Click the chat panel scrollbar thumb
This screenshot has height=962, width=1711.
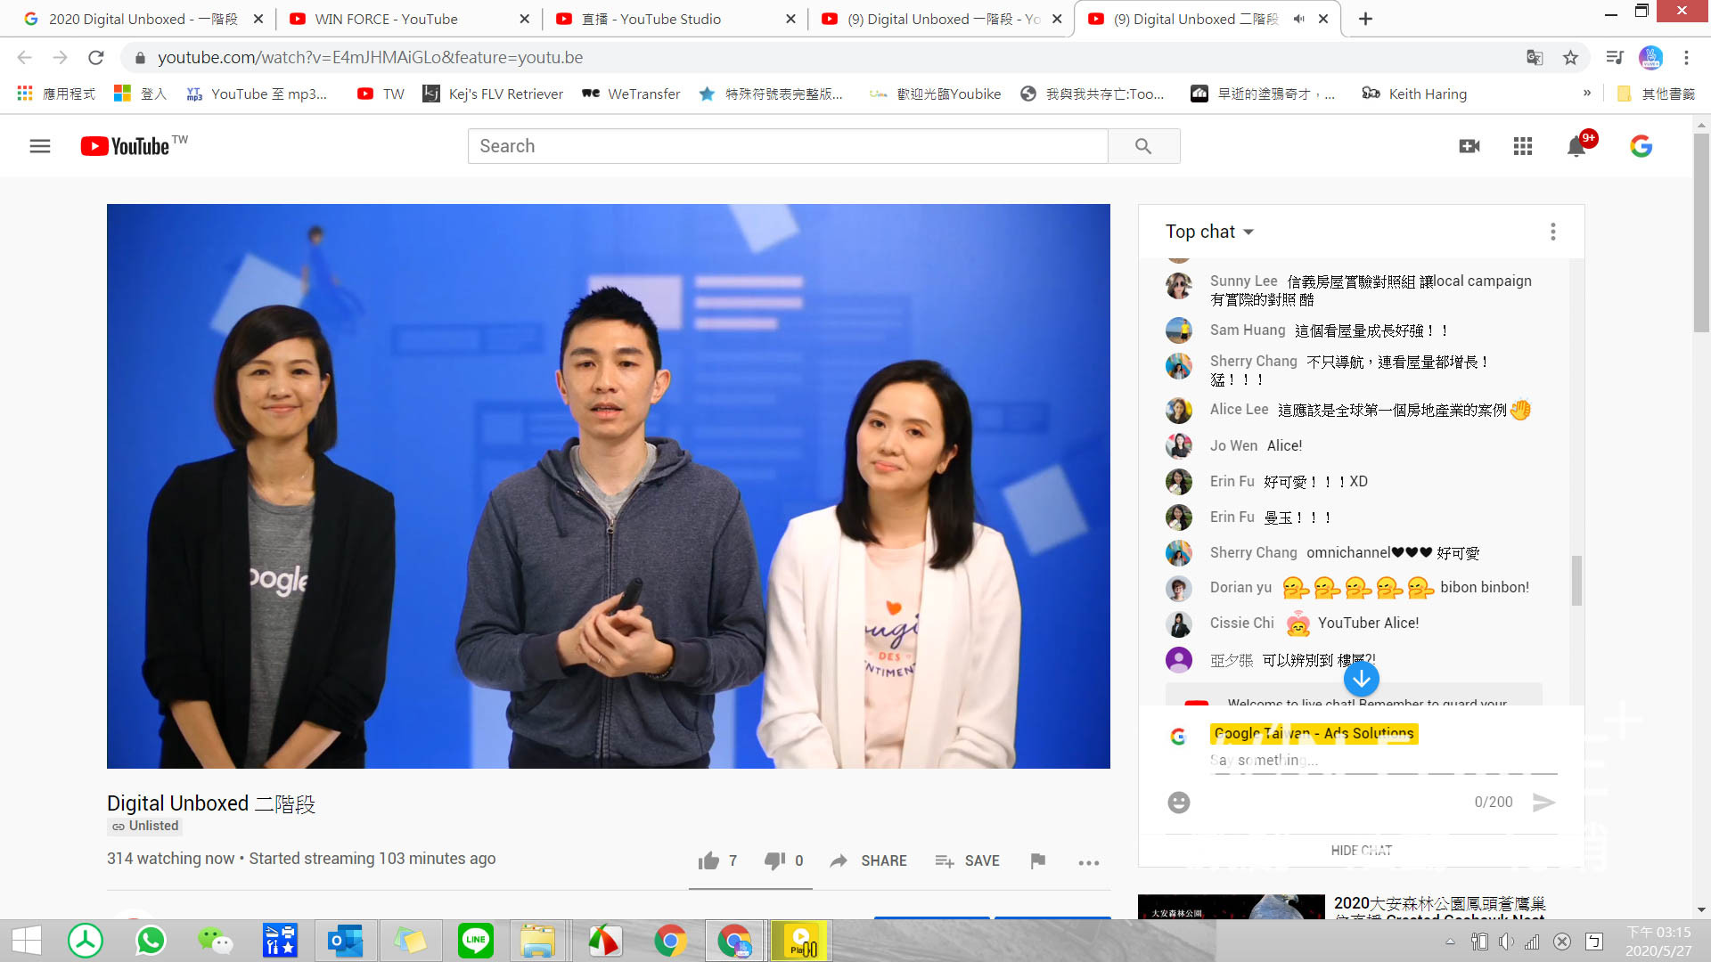click(1576, 580)
